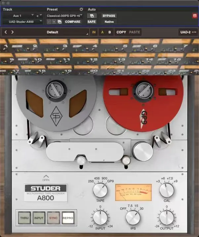
Task: Click the PASTE button
Action: 135,32
